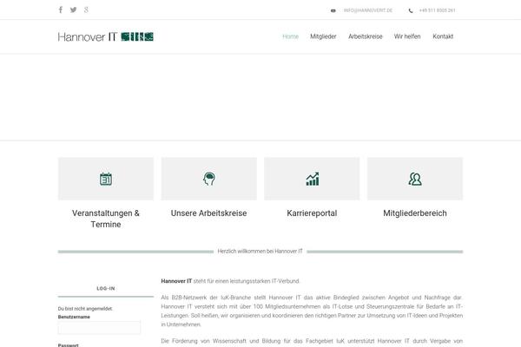The width and height of the screenshot is (521, 347).
Task: Click the Hannover IT logo
Action: 106,36
